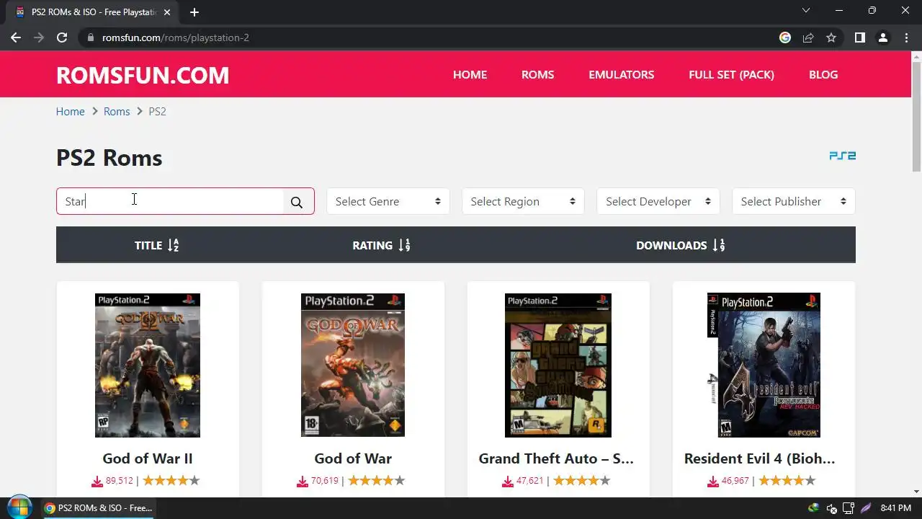Click the feather icon in system tray

[866, 508]
